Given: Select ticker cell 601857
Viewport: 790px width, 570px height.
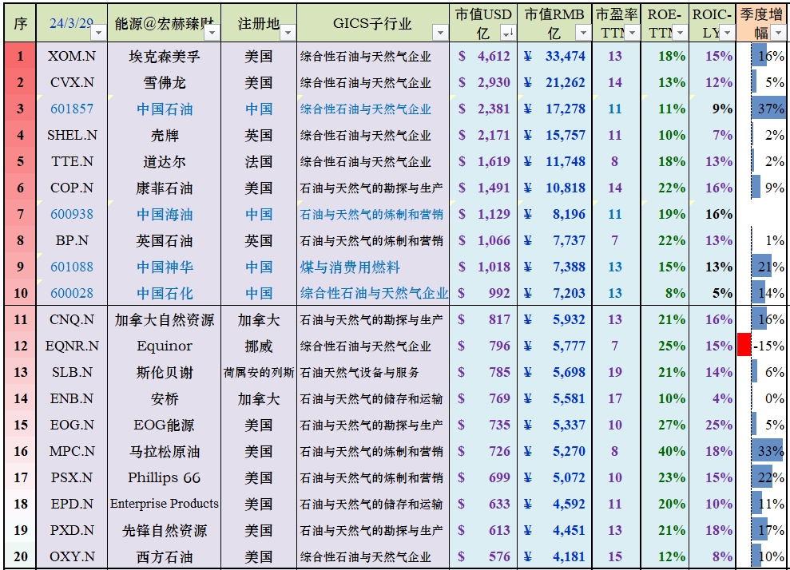Looking at the screenshot, I should pos(72,109).
